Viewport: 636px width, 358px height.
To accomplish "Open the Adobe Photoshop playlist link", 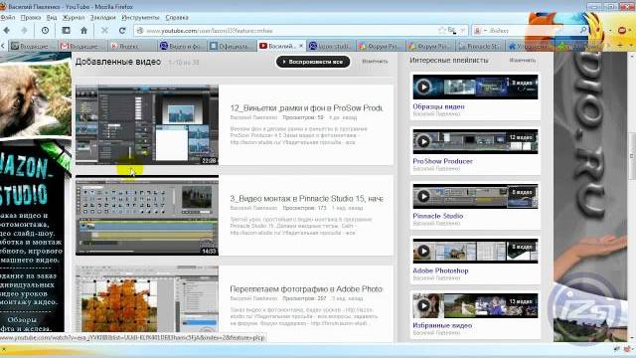I will tap(440, 270).
